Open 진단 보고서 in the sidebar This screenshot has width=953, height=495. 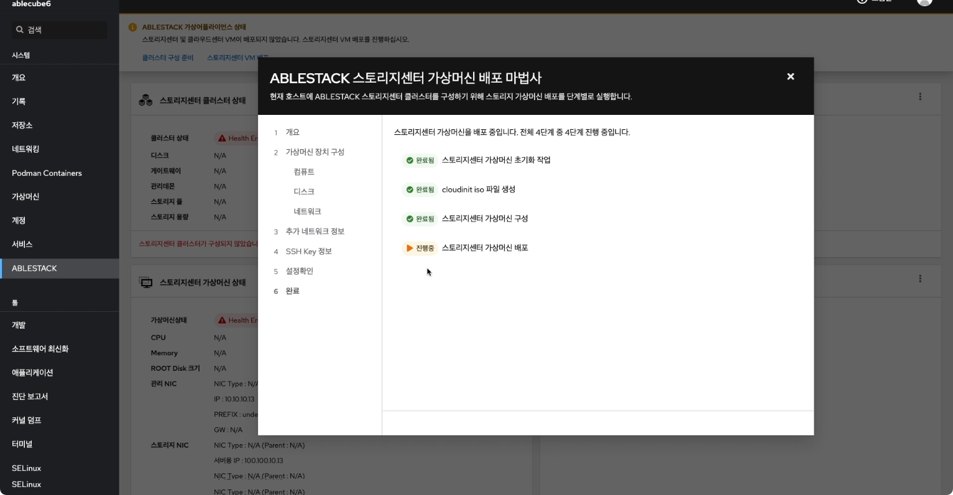coord(59,396)
